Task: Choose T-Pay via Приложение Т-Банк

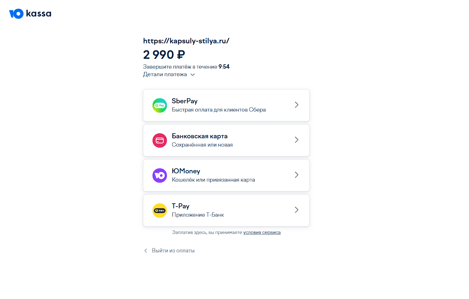Action: (x=226, y=210)
